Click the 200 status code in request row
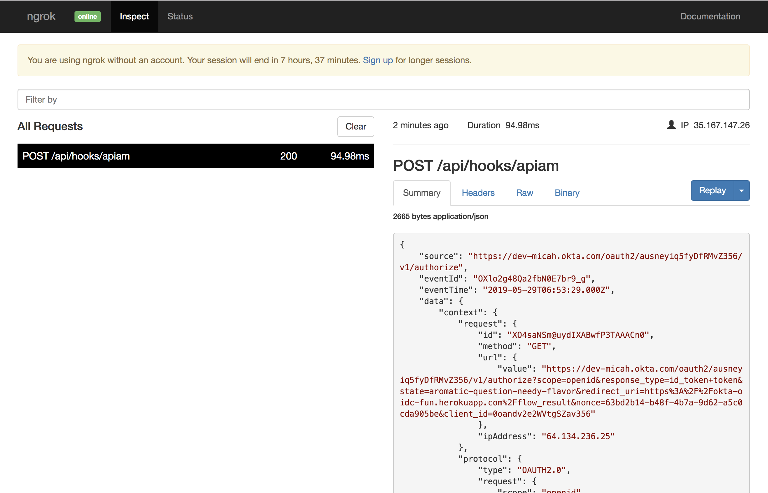 (288, 156)
